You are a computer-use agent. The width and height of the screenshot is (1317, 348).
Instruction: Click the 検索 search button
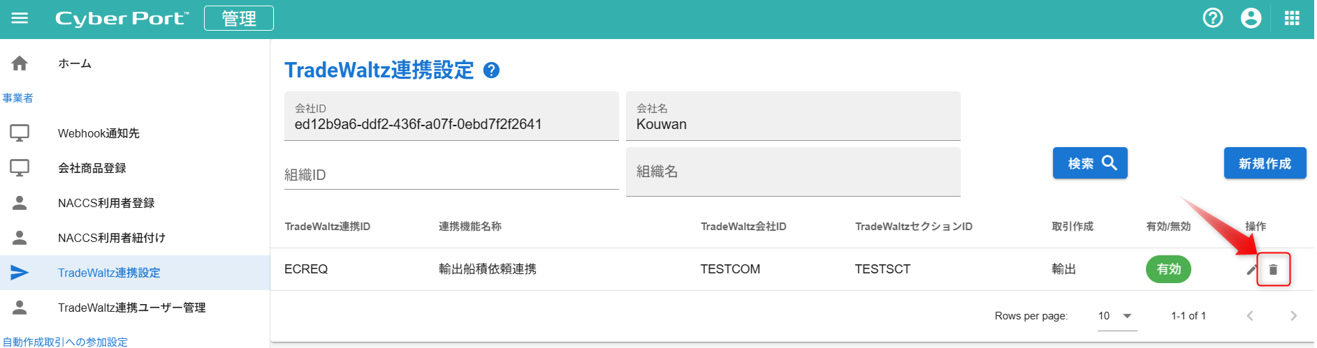point(1090,163)
